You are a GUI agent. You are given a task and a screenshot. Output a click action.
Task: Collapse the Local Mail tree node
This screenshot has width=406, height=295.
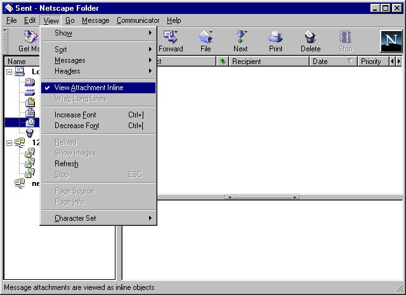point(9,72)
